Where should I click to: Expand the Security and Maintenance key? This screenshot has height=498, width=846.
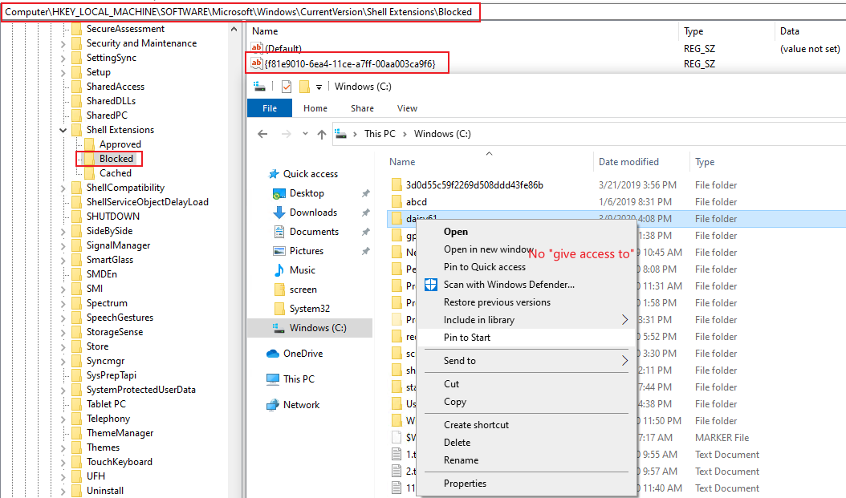click(63, 43)
